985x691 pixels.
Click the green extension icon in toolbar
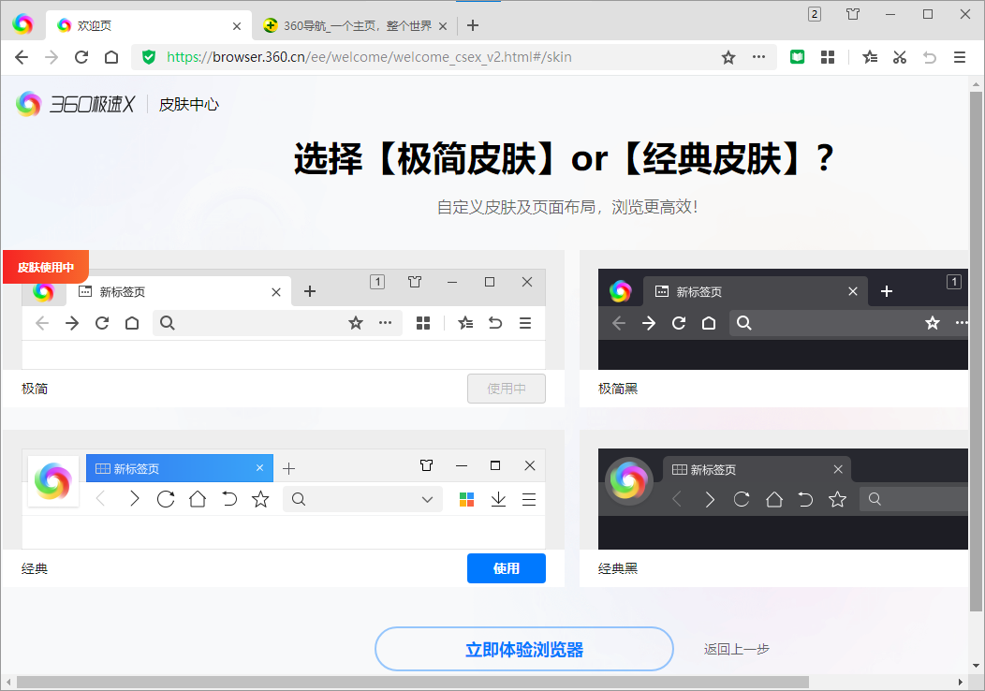coord(797,57)
